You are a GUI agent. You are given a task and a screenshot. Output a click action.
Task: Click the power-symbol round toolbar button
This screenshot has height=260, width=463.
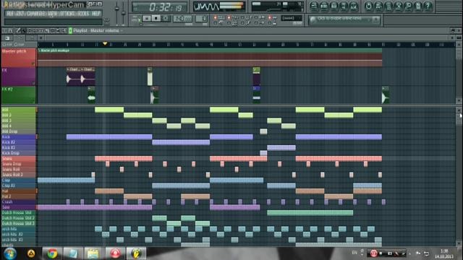click(368, 6)
